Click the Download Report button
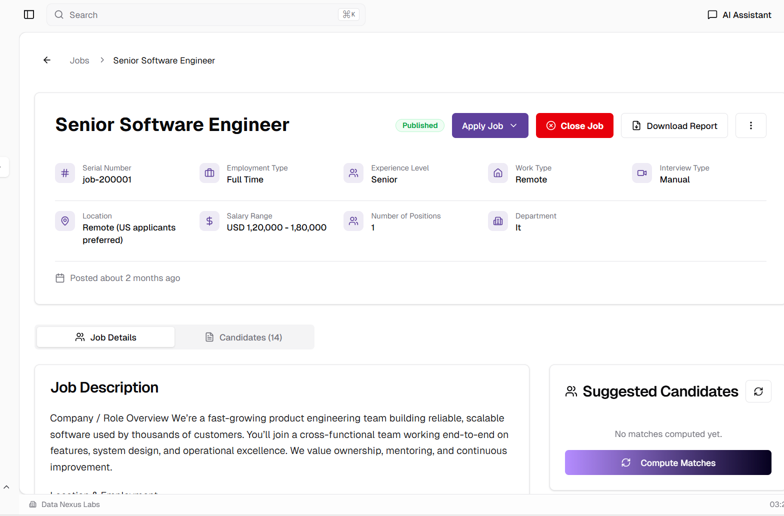This screenshot has width=784, height=516. (674, 125)
